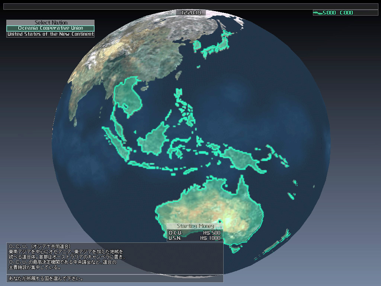Click the green arrows icon beside S:000

coord(318,13)
